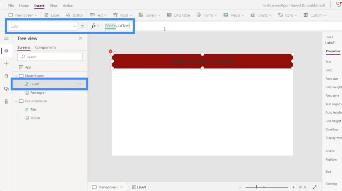The width and height of the screenshot is (342, 191).
Task: Switch to the Home tab
Action: 24,6
